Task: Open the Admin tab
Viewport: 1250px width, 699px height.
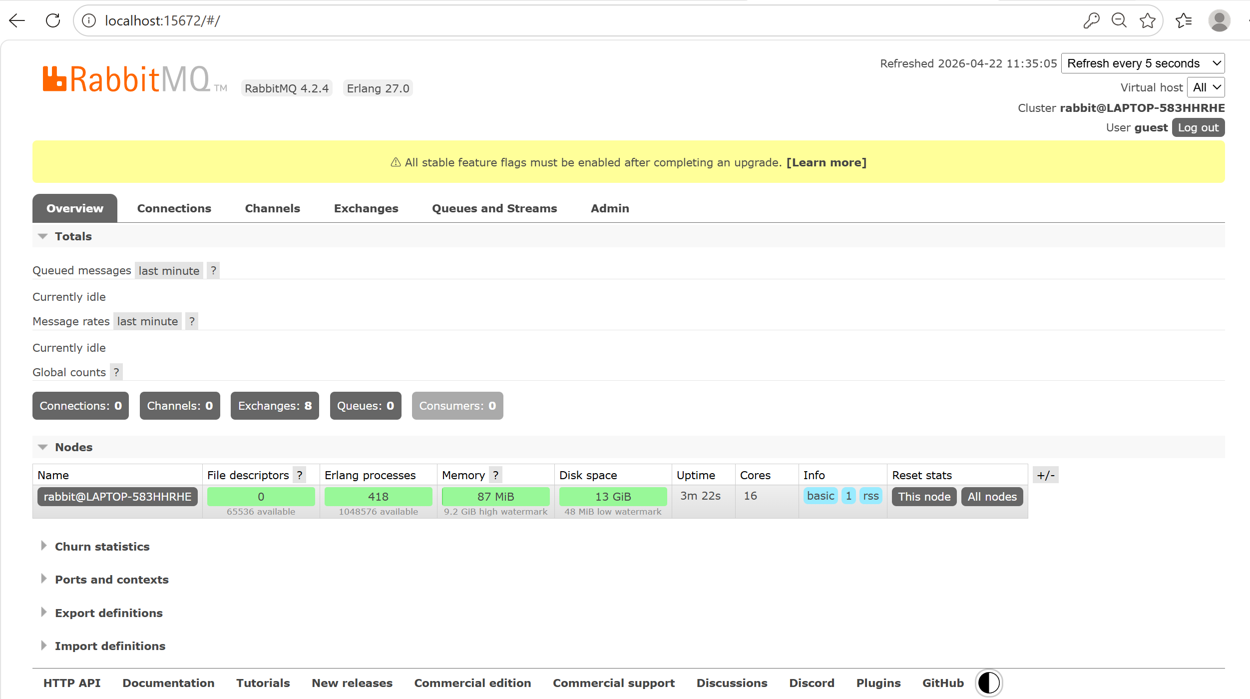Action: tap(610, 208)
